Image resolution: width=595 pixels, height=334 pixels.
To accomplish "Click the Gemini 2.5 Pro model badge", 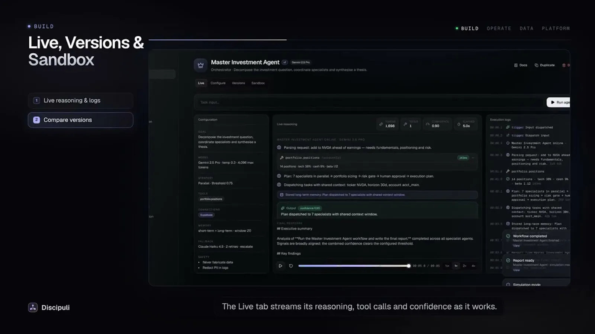I will click(x=300, y=62).
